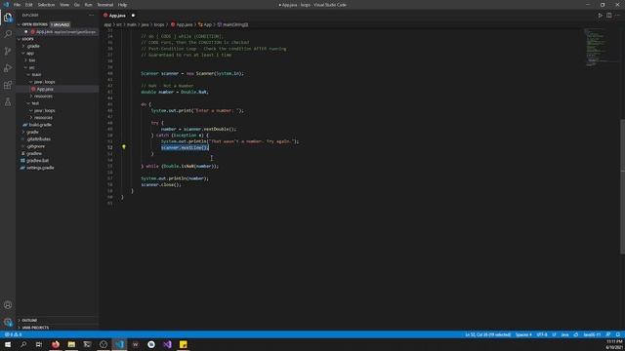Screen dimensions: 625x351
Task: Click the line and column position indicator
Action: [488, 334]
